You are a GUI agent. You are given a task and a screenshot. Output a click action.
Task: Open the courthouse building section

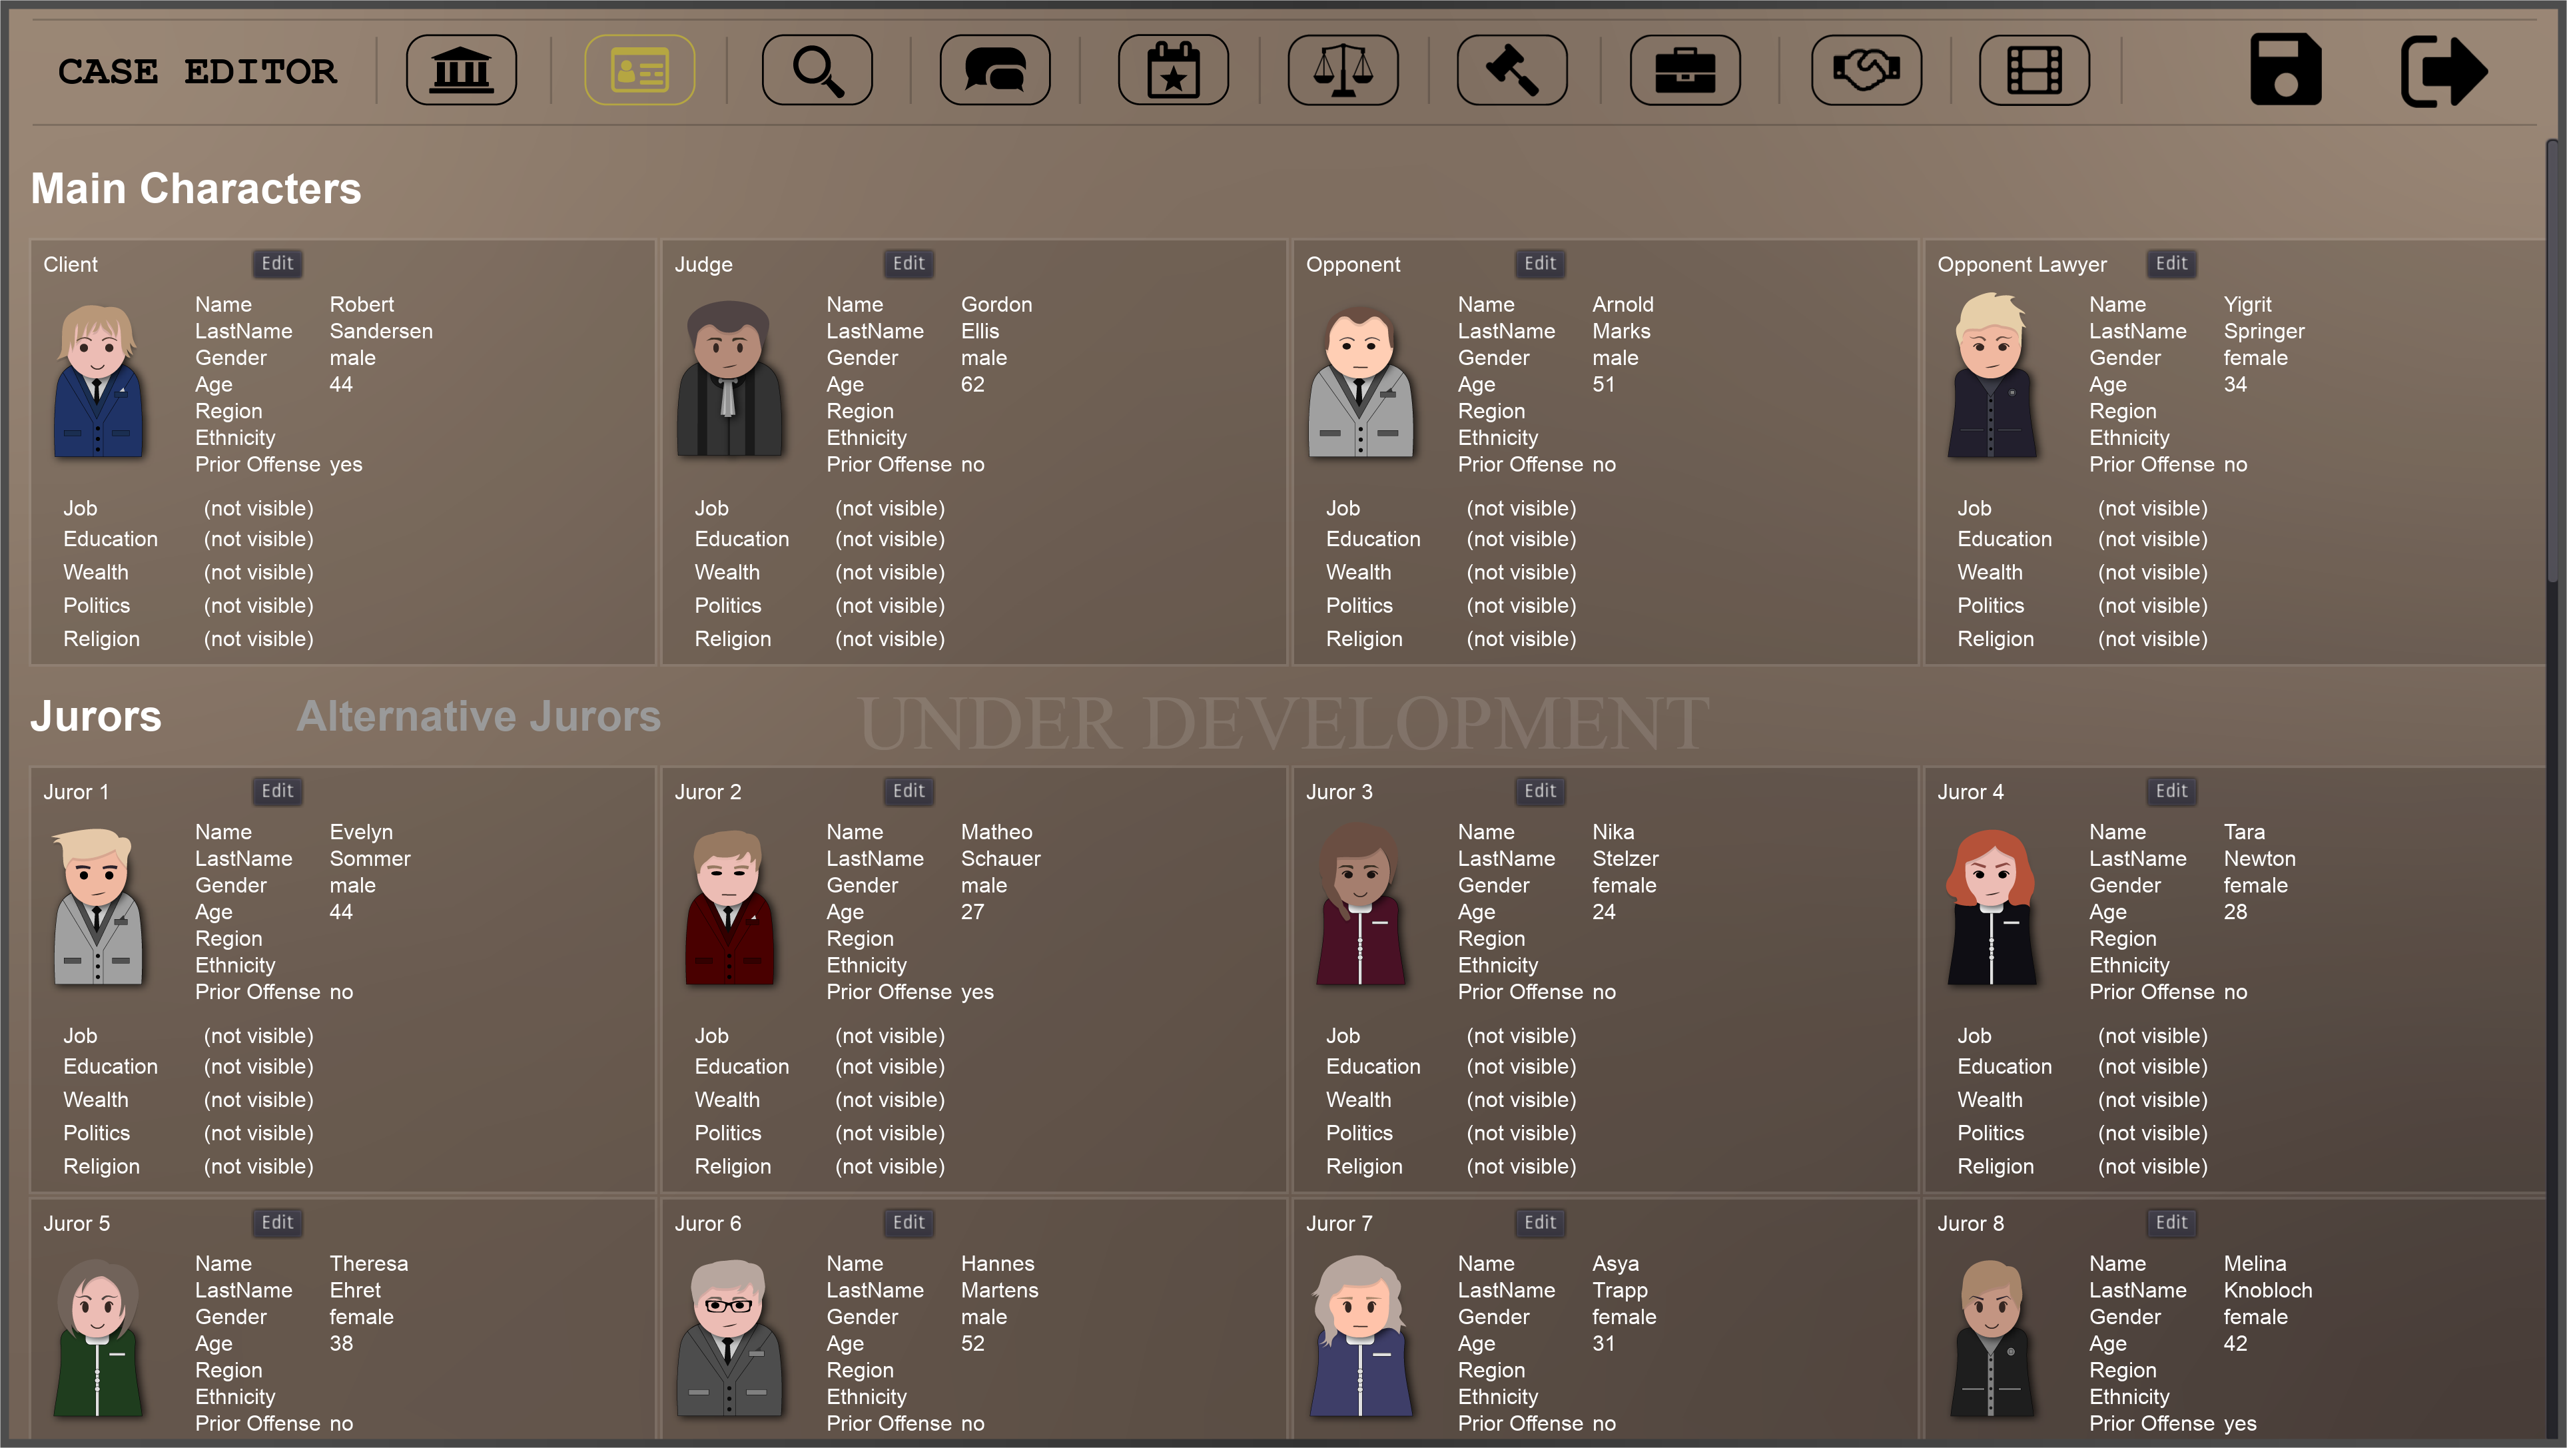pyautogui.click(x=460, y=70)
